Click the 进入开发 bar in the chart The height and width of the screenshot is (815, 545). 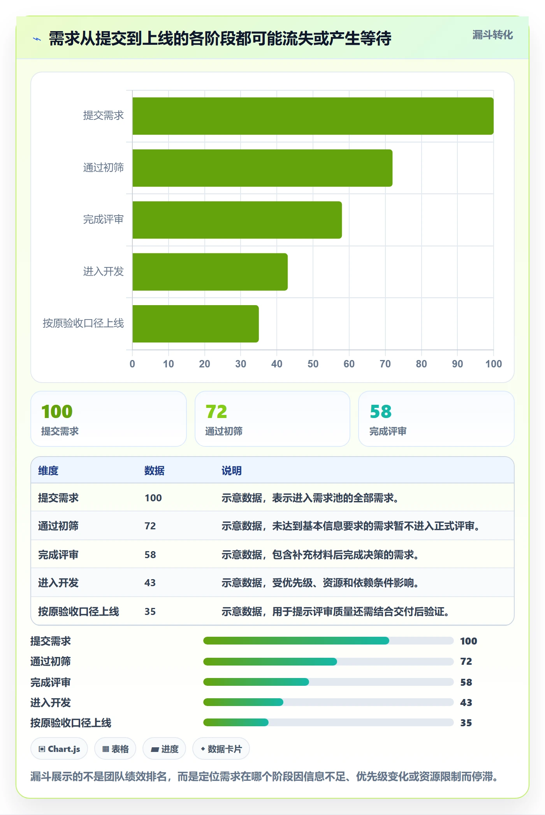[x=210, y=272]
